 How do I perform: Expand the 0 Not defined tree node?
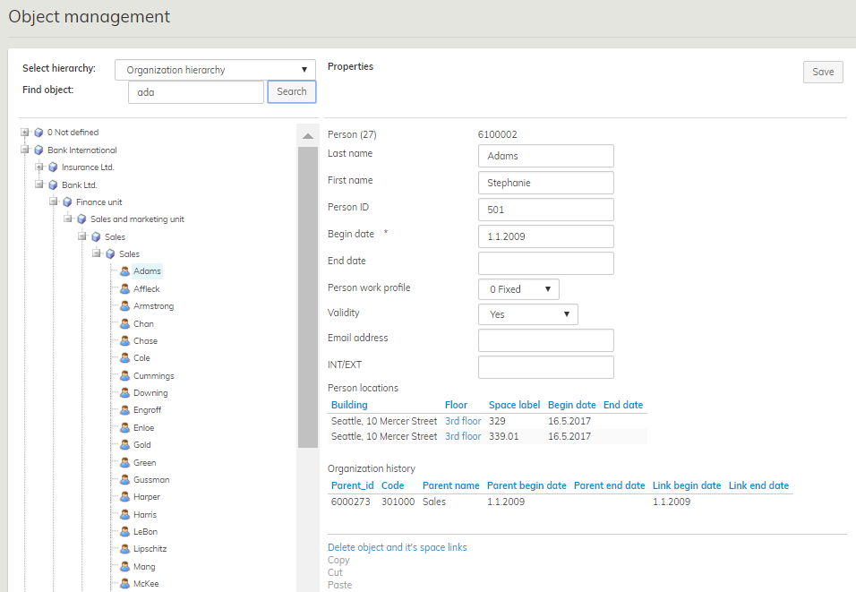25,133
